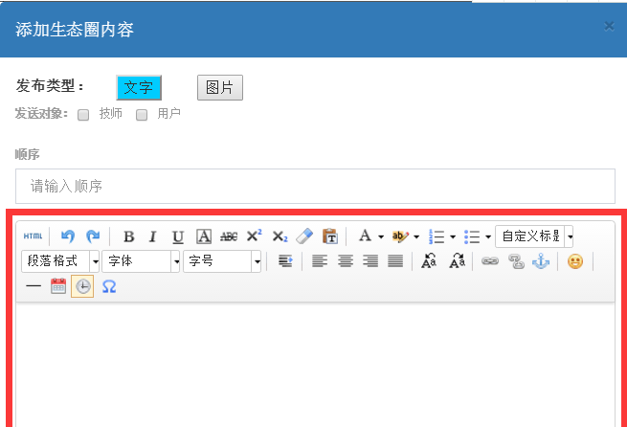Image resolution: width=627 pixels, height=427 pixels.
Task: Open font color dropdown arrow
Action: (x=381, y=236)
